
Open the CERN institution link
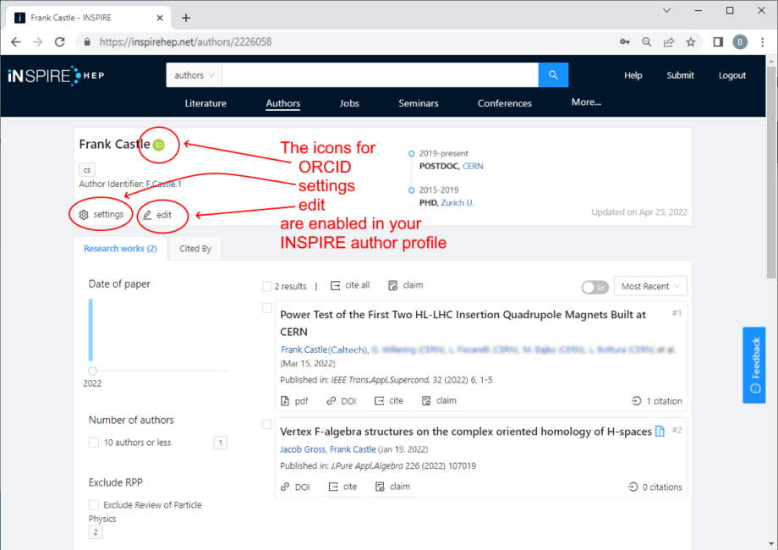(473, 167)
